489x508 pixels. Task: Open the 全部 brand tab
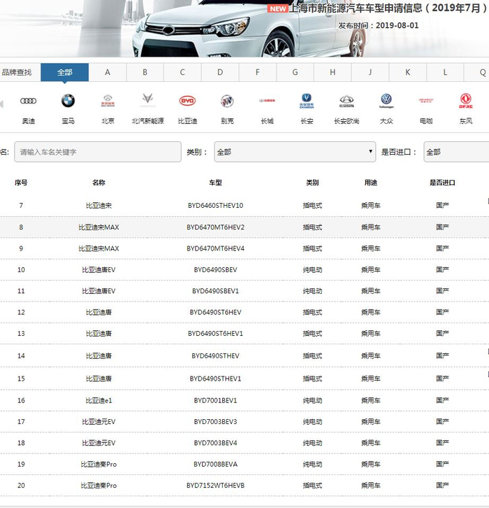click(65, 72)
